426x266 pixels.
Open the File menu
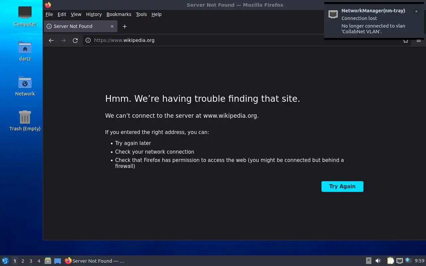(49, 14)
